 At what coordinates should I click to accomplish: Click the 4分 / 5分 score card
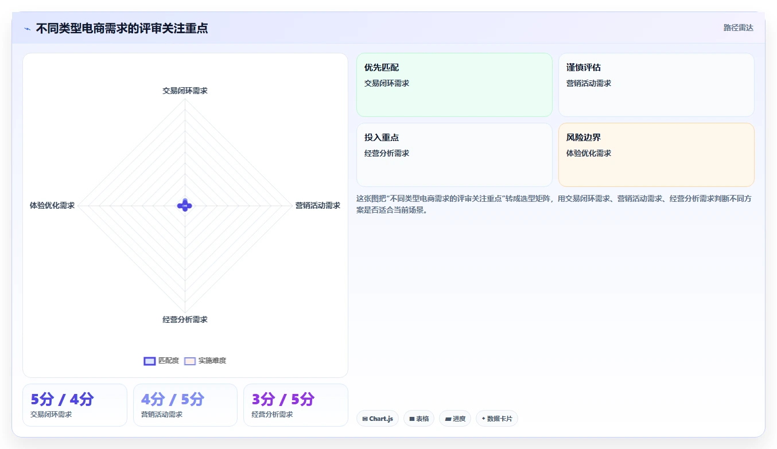[x=185, y=405]
